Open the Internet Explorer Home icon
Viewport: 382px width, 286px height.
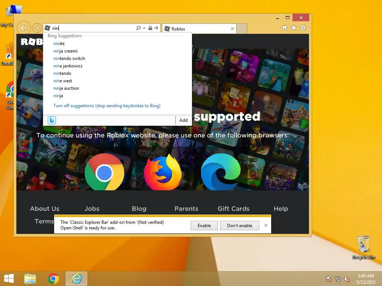click(285, 28)
